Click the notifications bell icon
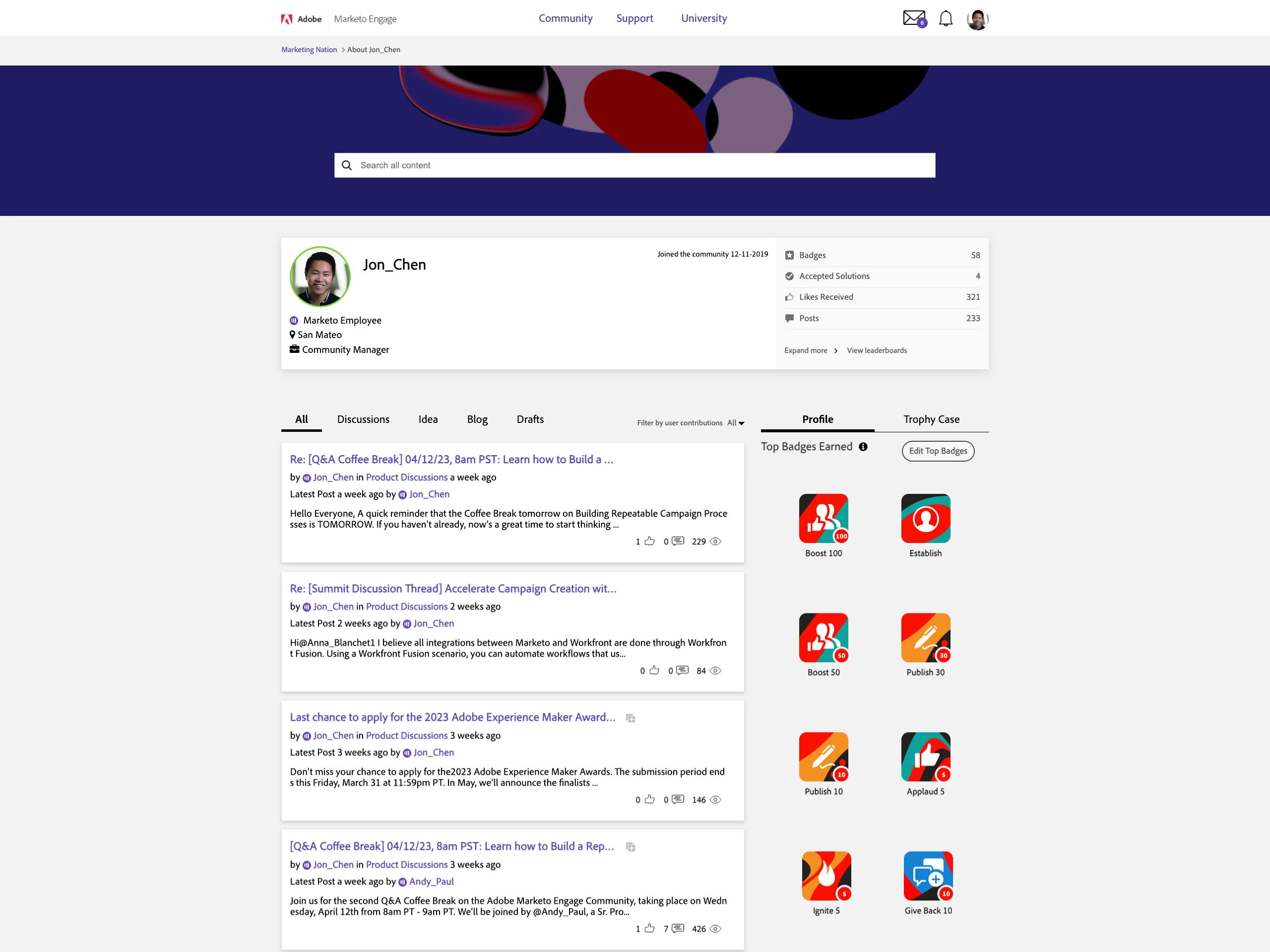 point(946,18)
